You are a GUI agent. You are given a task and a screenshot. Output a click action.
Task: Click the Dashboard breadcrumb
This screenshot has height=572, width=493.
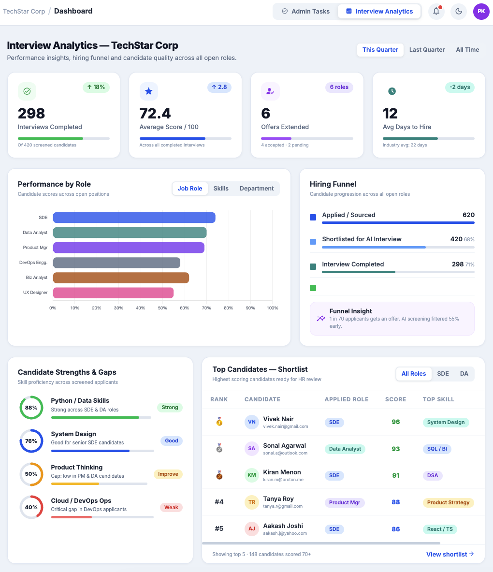point(73,11)
